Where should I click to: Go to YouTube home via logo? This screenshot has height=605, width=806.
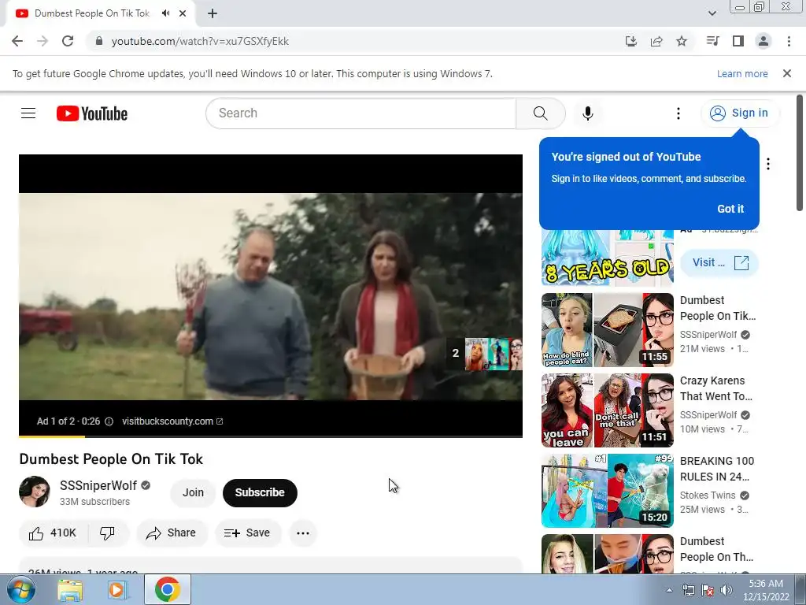[92, 113]
